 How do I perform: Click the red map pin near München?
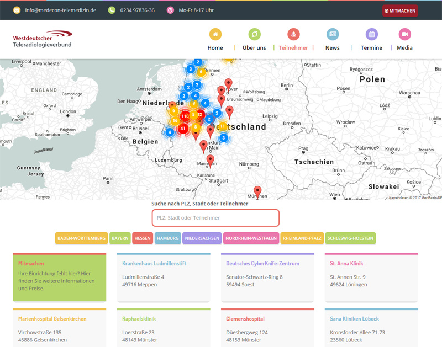point(257,192)
